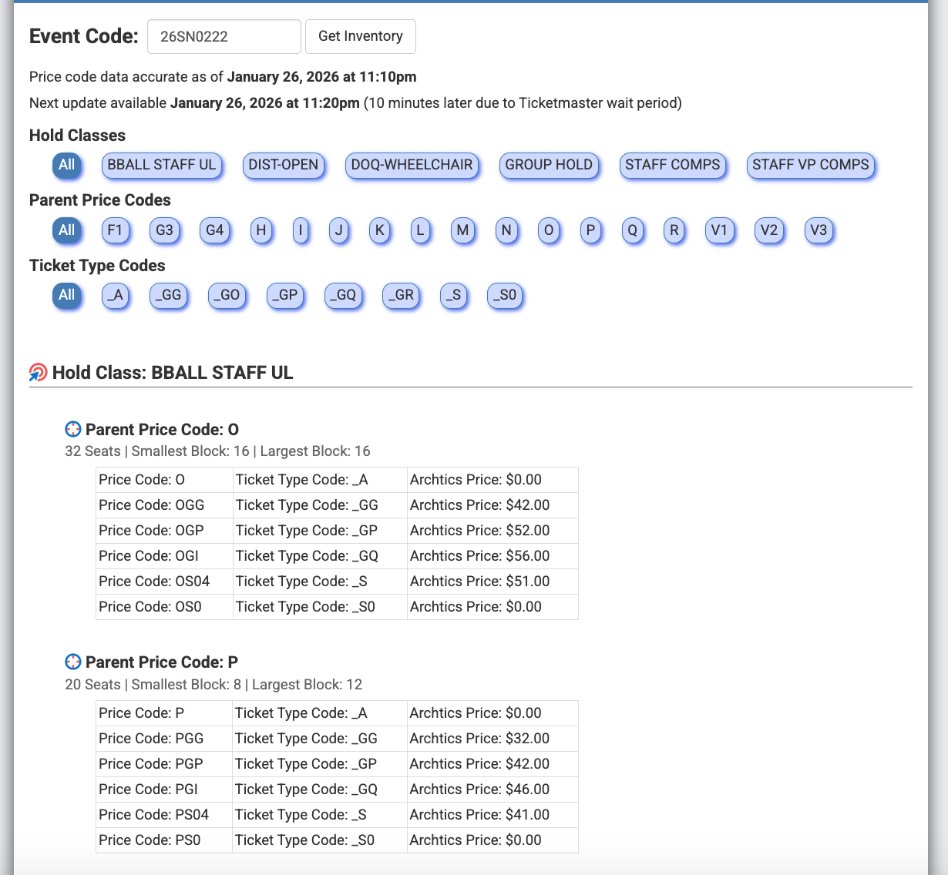Click crosshair icon next to Parent Price Code P
Viewport: 948px width, 875px height.
(73, 662)
